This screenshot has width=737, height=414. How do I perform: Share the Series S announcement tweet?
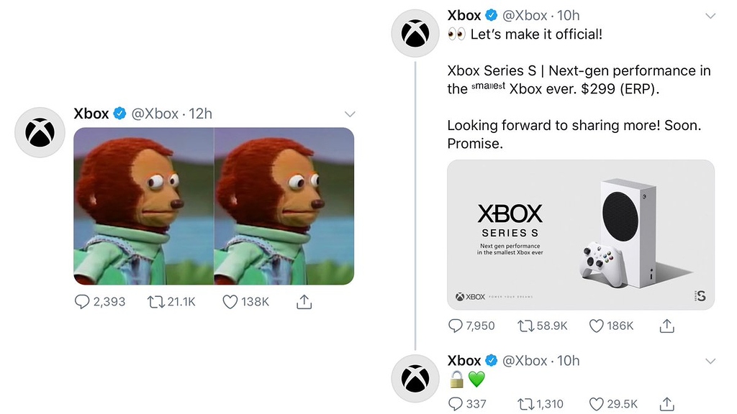(666, 326)
